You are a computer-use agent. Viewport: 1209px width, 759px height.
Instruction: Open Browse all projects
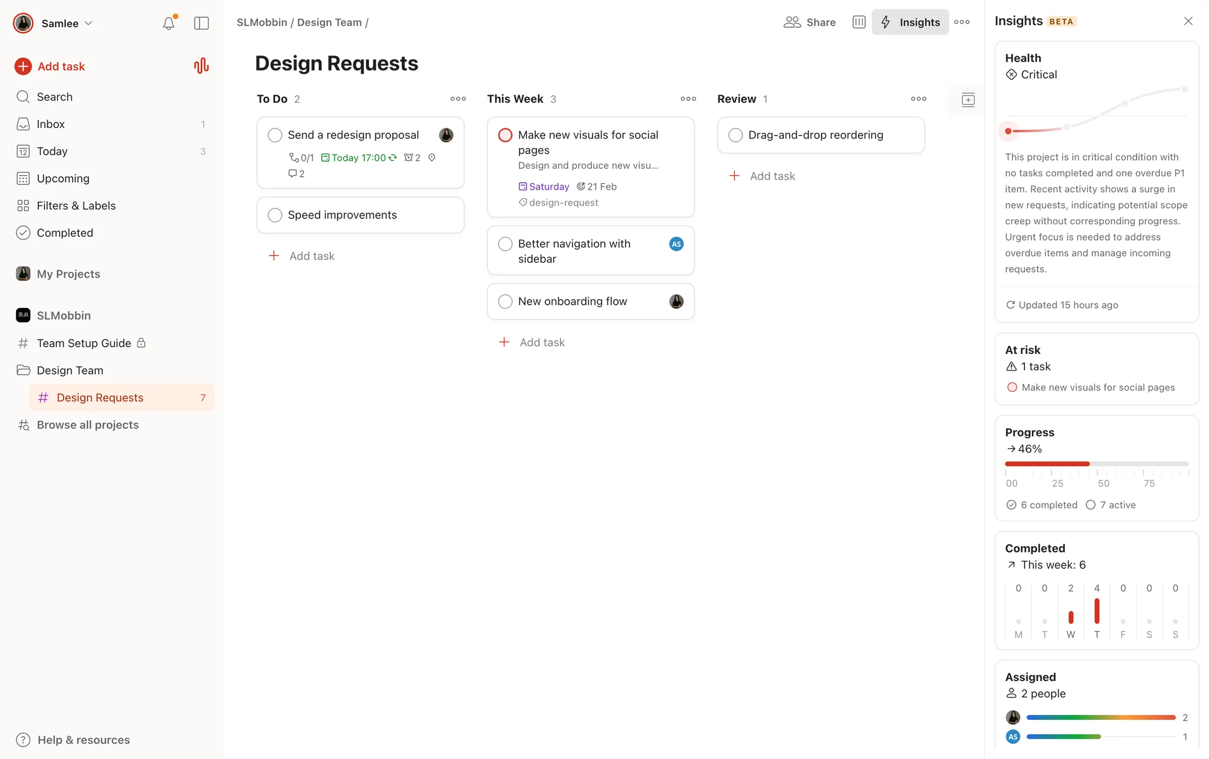point(88,425)
